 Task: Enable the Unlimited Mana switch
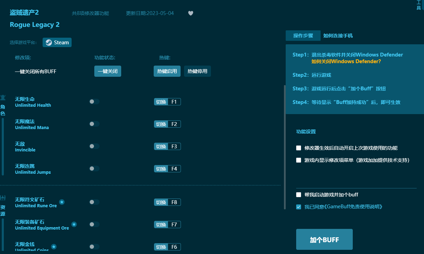94,124
